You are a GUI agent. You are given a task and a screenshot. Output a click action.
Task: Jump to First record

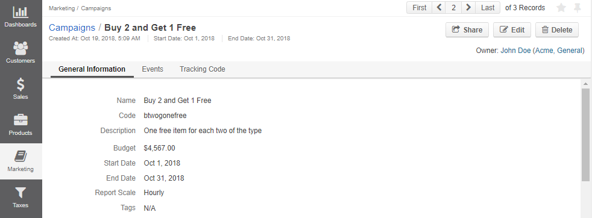click(x=419, y=8)
